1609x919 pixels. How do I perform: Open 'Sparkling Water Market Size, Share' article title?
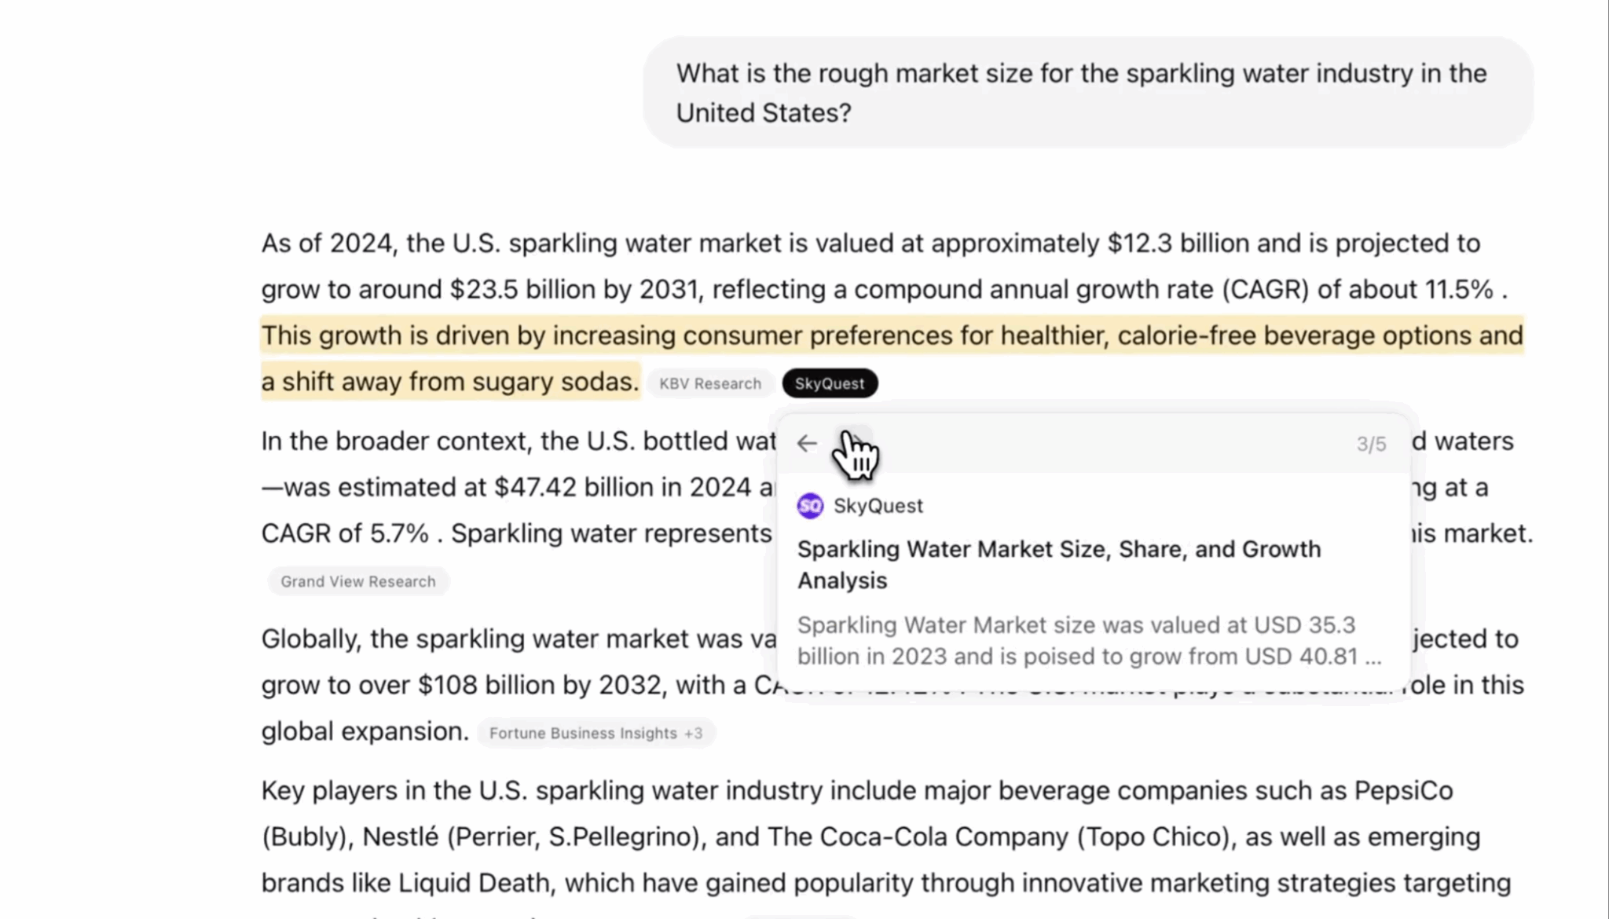[x=1059, y=565]
